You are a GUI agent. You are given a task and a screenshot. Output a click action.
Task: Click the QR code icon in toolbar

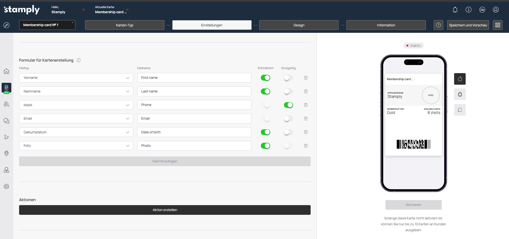pos(497,25)
